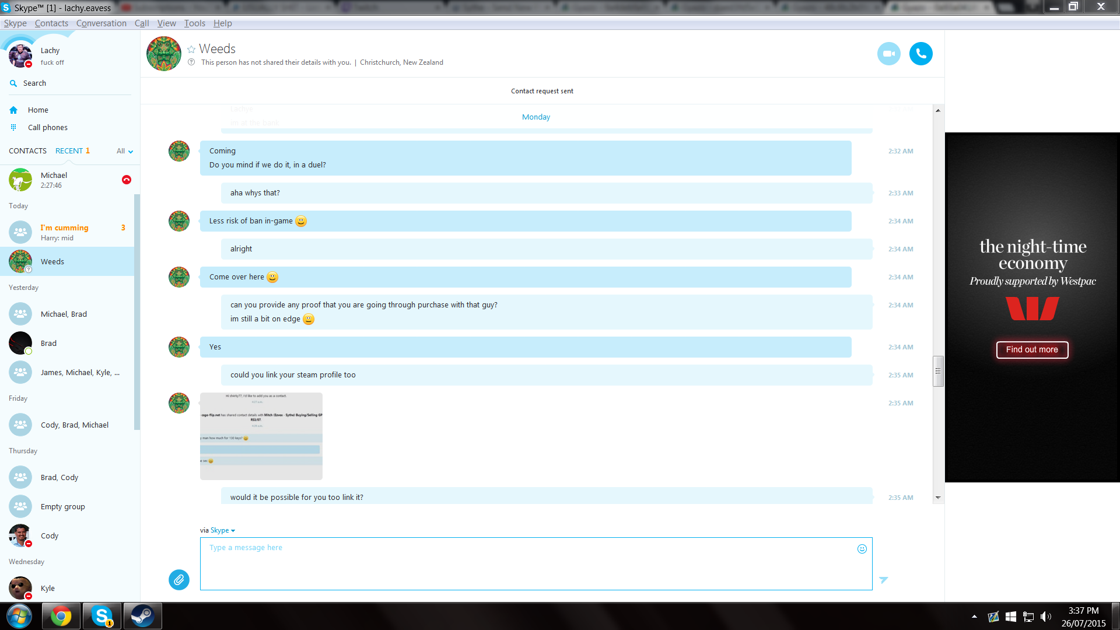Expand the All contacts filter dropdown
The image size is (1120, 630).
coord(124,151)
